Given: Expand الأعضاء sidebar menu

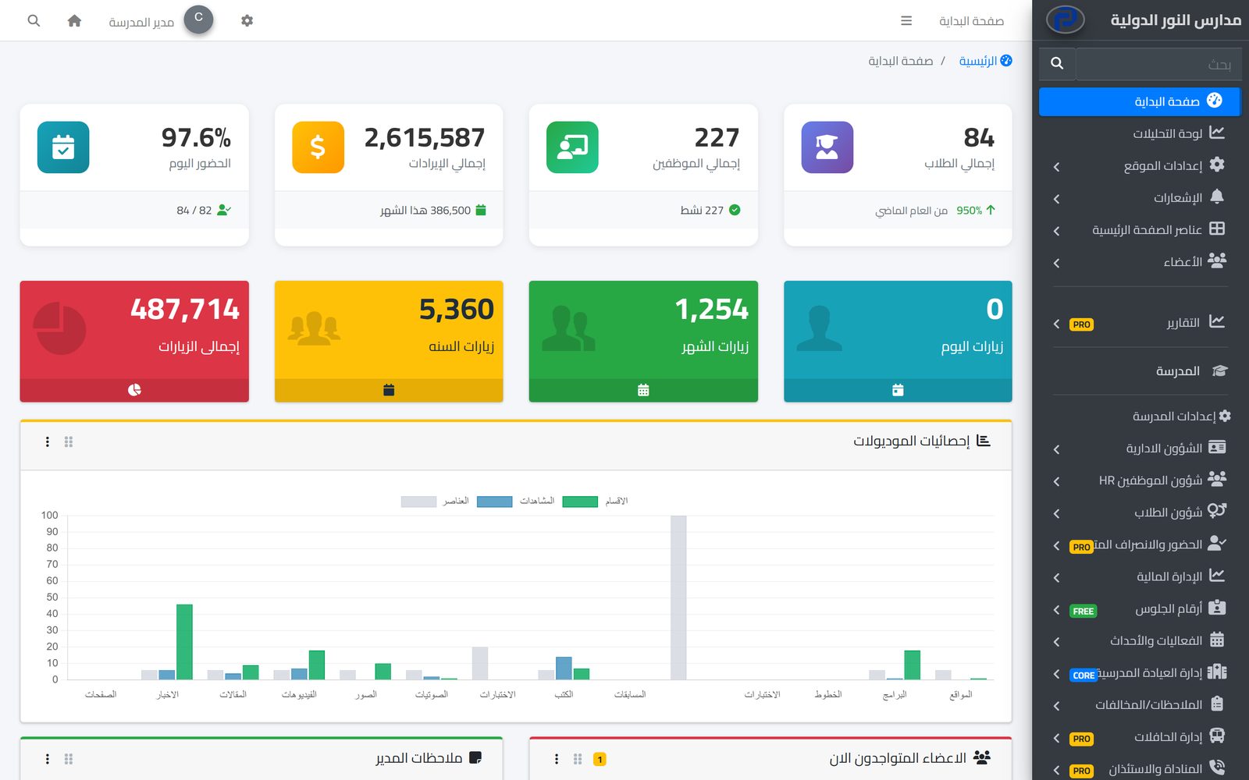Looking at the screenshot, I should pos(1140,261).
